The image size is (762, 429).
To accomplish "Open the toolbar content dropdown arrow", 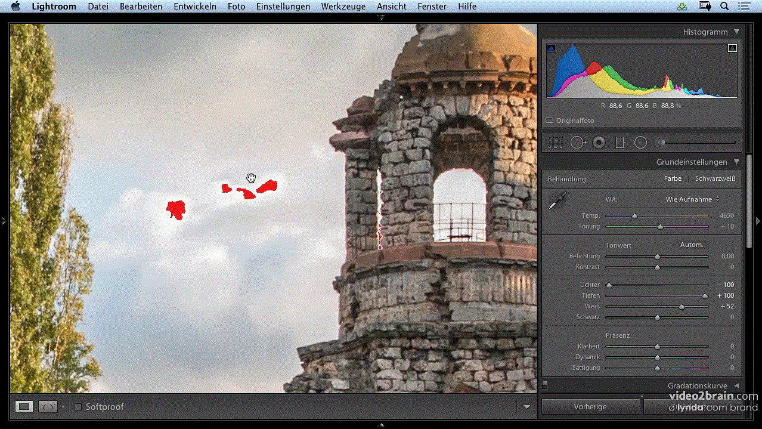I will 526,407.
